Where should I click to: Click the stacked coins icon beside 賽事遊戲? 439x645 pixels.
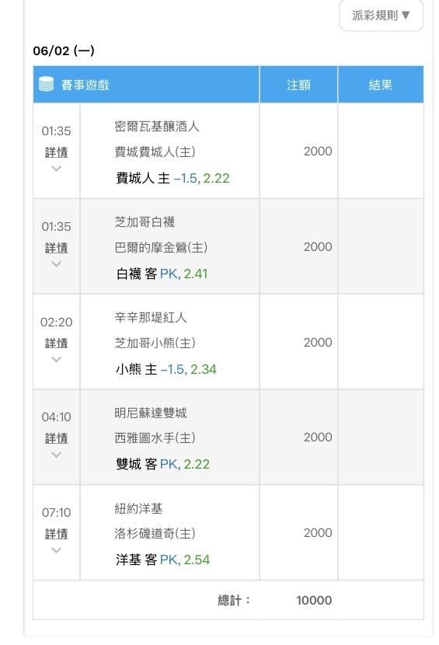[46, 85]
